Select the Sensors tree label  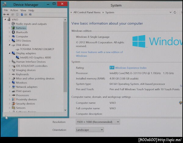click(21, 108)
